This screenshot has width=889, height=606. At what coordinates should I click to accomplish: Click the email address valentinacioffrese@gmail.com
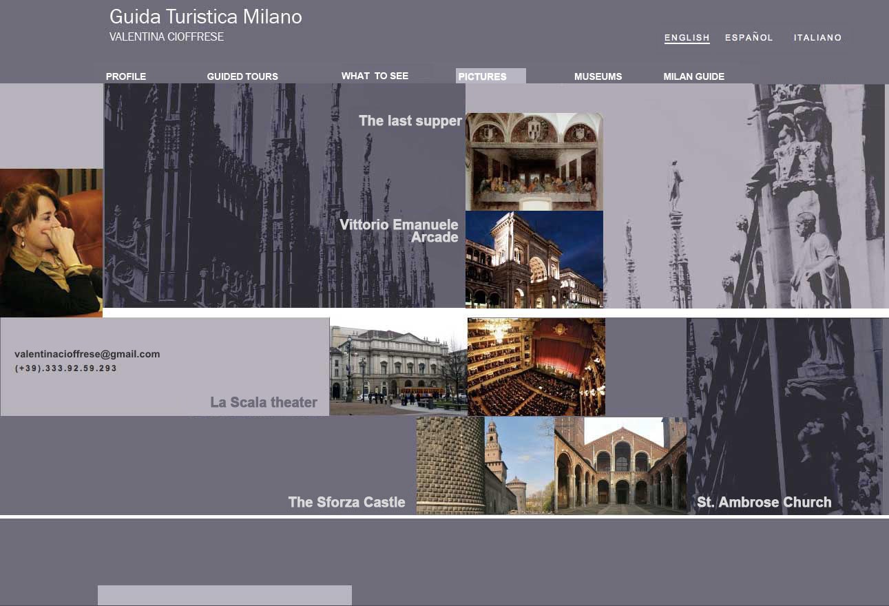(87, 354)
